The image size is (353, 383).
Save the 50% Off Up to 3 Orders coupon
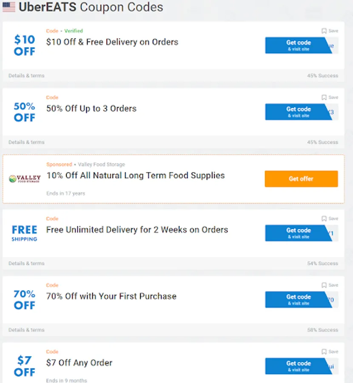point(330,97)
